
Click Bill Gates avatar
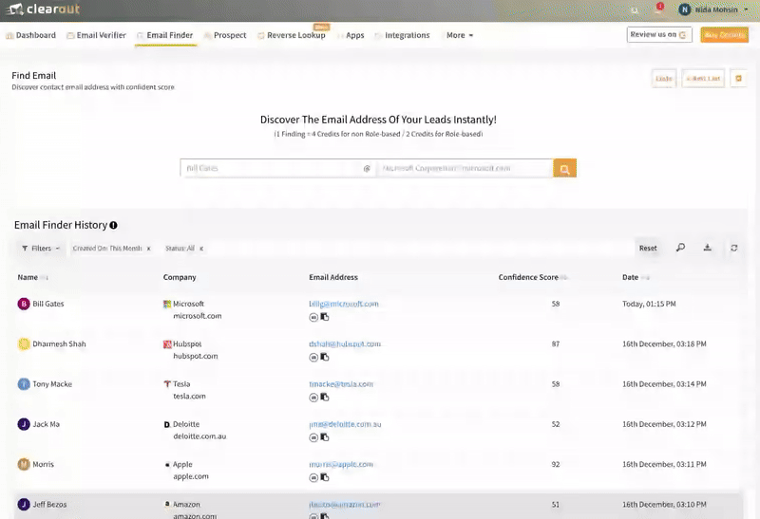[24, 304]
